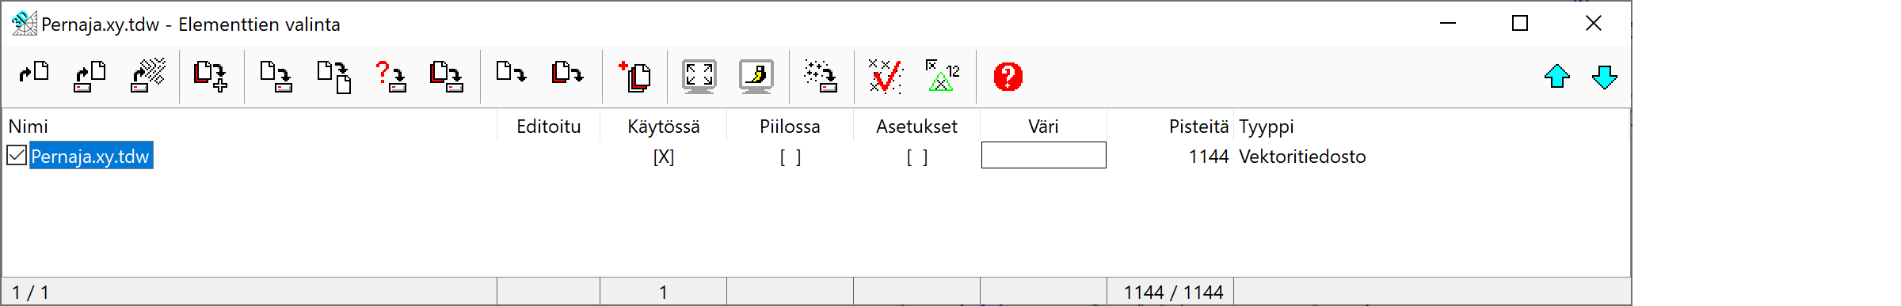Move element down with cyan down arrow
1901x306 pixels.
tap(1604, 77)
